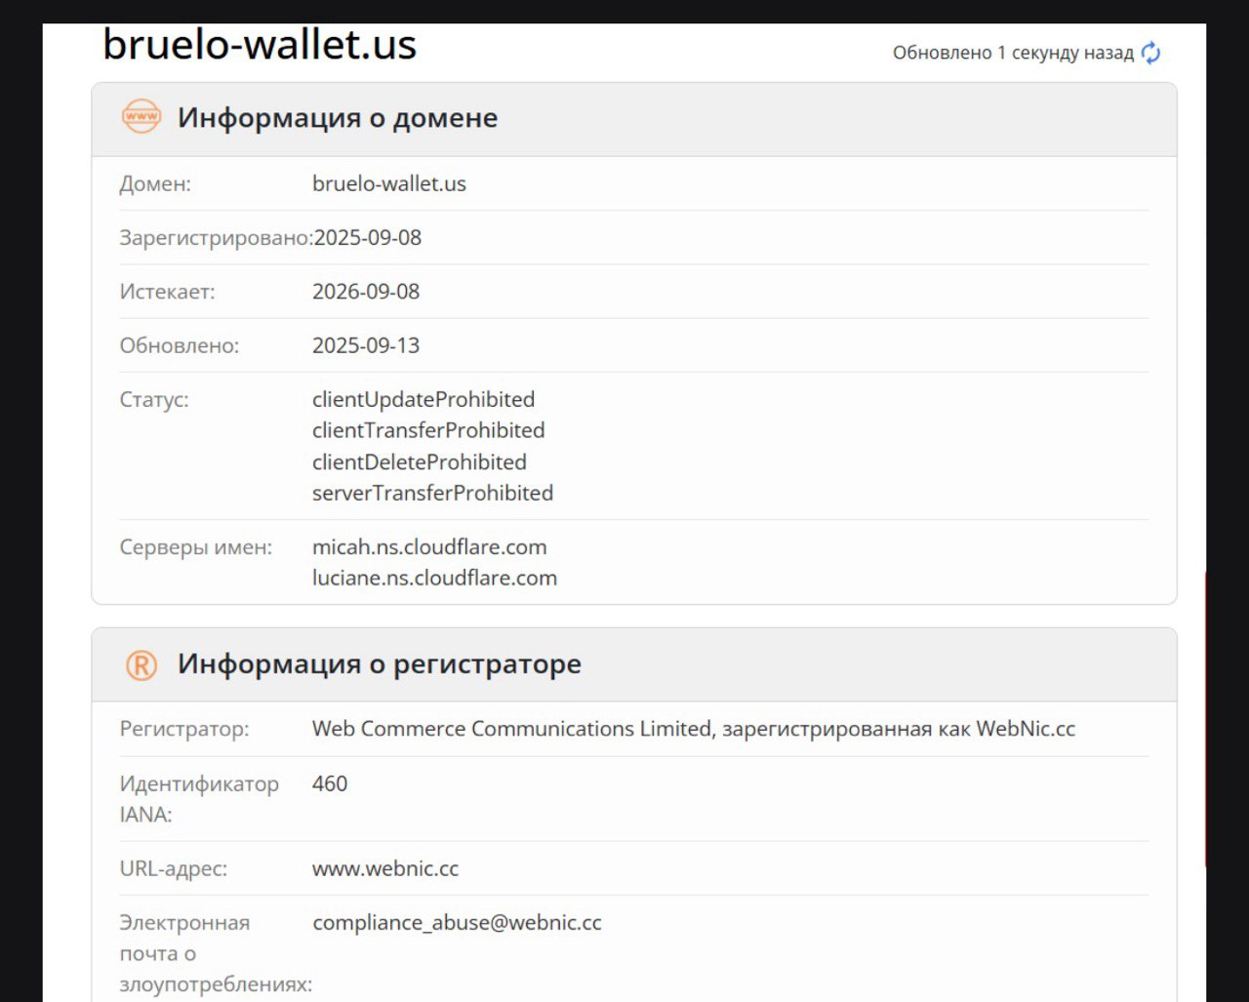Click the clientDeleteProhibited status

[419, 461]
